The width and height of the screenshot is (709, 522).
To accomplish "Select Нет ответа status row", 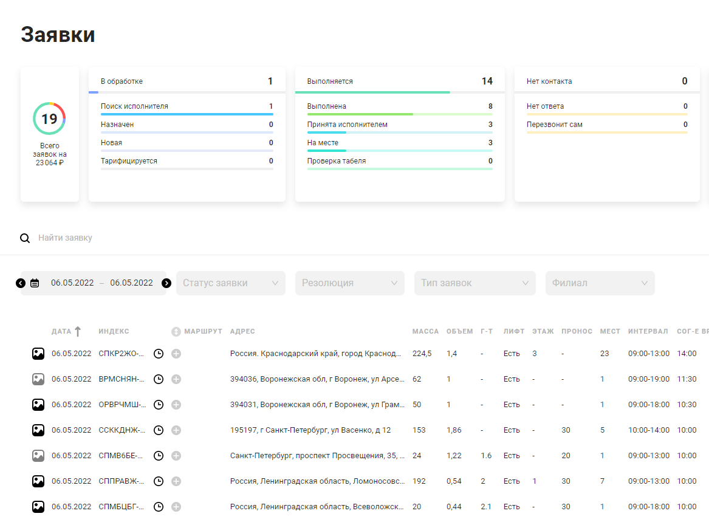I will point(607,108).
